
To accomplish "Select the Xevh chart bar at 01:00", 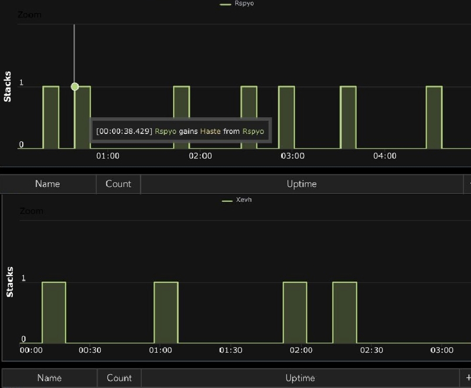I will point(166,312).
